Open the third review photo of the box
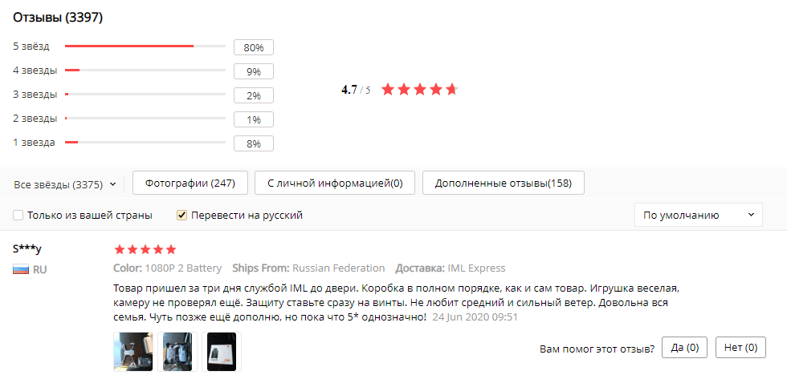This screenshot has width=787, height=383. coord(222,352)
